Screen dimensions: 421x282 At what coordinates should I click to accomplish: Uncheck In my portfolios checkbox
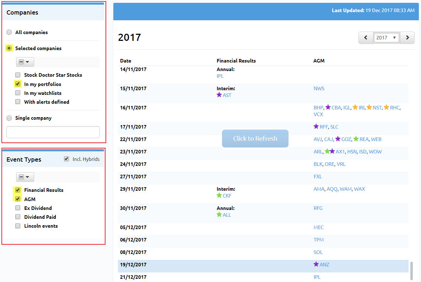(18, 84)
